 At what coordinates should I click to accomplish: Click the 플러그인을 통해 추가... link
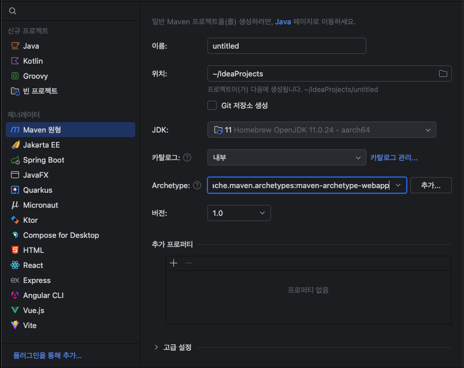coord(47,355)
